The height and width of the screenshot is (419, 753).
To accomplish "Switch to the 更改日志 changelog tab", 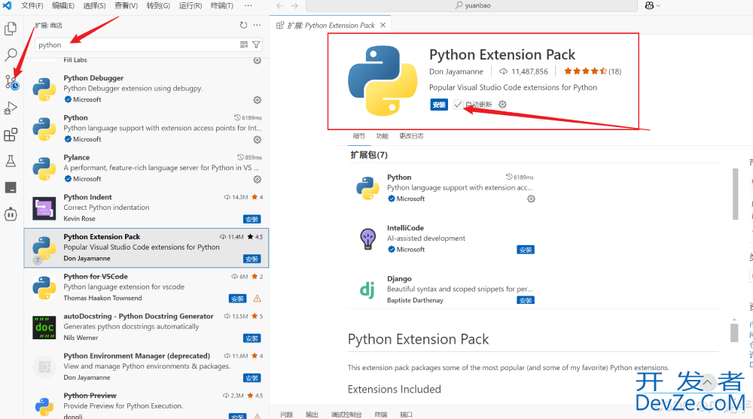I will coord(412,136).
